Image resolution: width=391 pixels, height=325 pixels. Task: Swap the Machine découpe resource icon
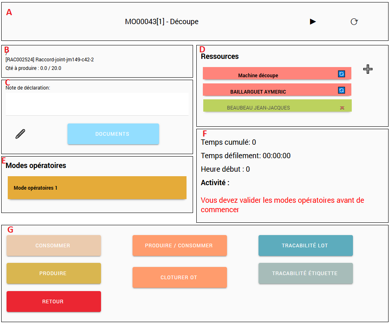pos(342,74)
